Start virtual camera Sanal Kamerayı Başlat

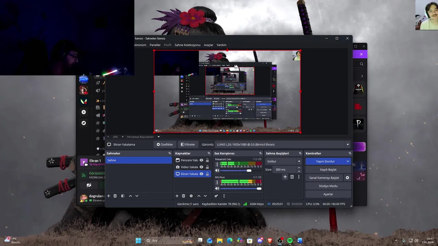coord(324,178)
